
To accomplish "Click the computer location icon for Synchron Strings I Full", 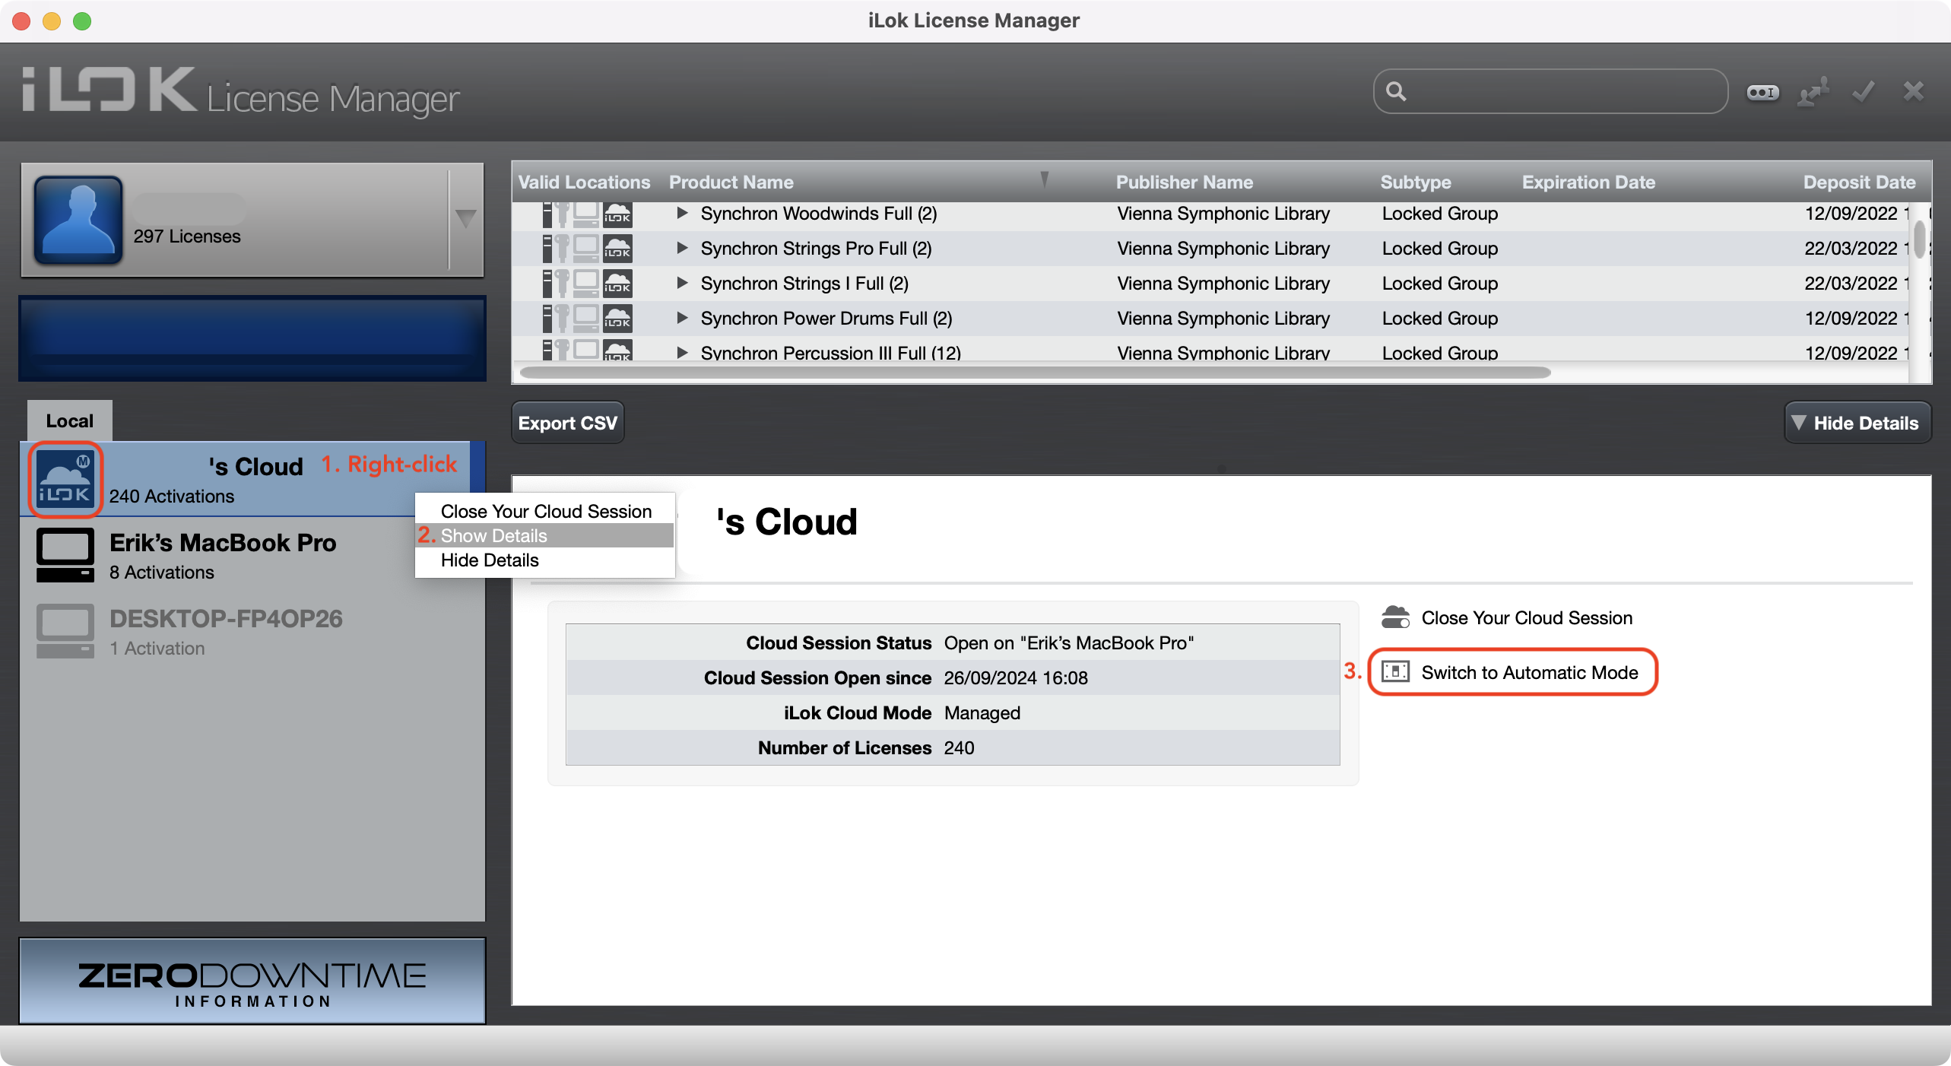I will tap(586, 284).
